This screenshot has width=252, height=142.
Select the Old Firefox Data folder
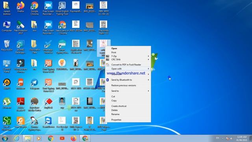(34, 47)
